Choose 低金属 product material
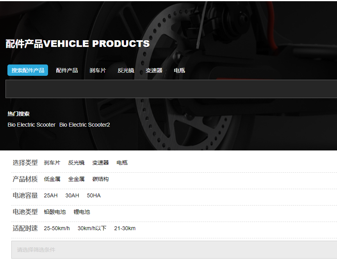337x263 pixels. (x=52, y=179)
